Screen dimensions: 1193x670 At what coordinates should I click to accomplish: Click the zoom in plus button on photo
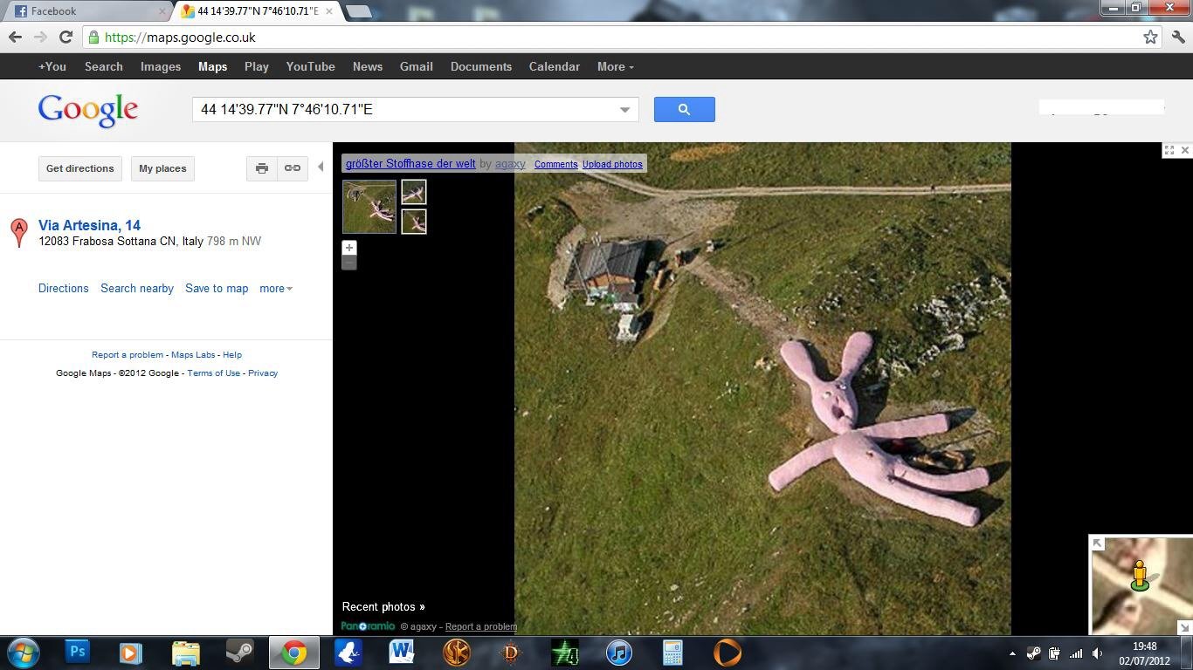pyautogui.click(x=349, y=248)
